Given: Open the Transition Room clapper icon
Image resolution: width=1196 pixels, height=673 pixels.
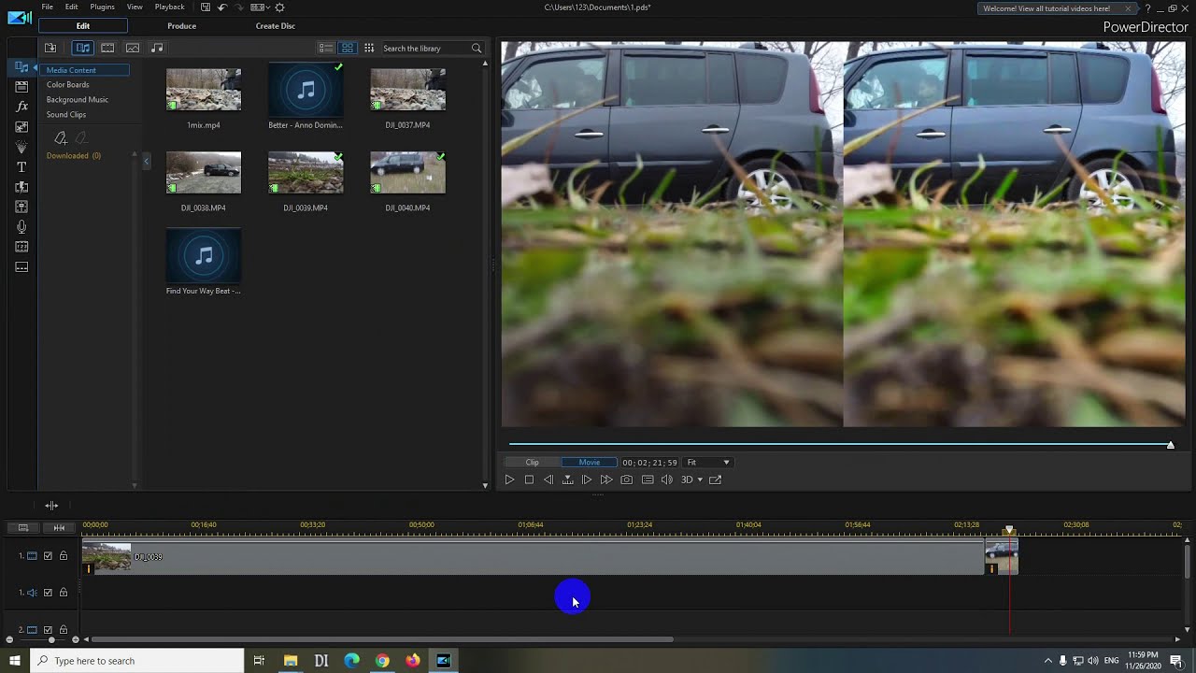Looking at the screenshot, I should pos(21,87).
